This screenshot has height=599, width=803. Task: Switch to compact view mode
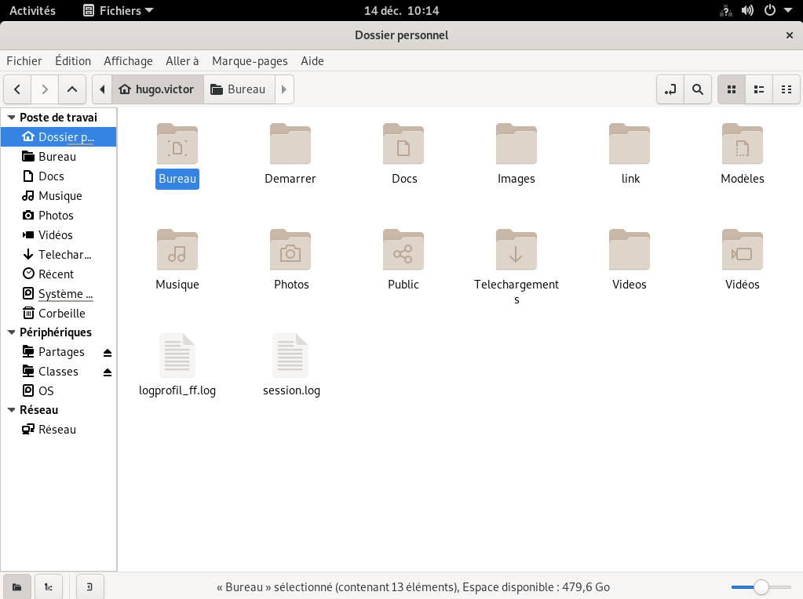point(786,89)
